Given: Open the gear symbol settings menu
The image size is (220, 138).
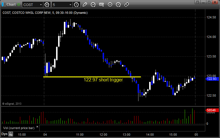Looking at the screenshot, I should pos(47,5).
